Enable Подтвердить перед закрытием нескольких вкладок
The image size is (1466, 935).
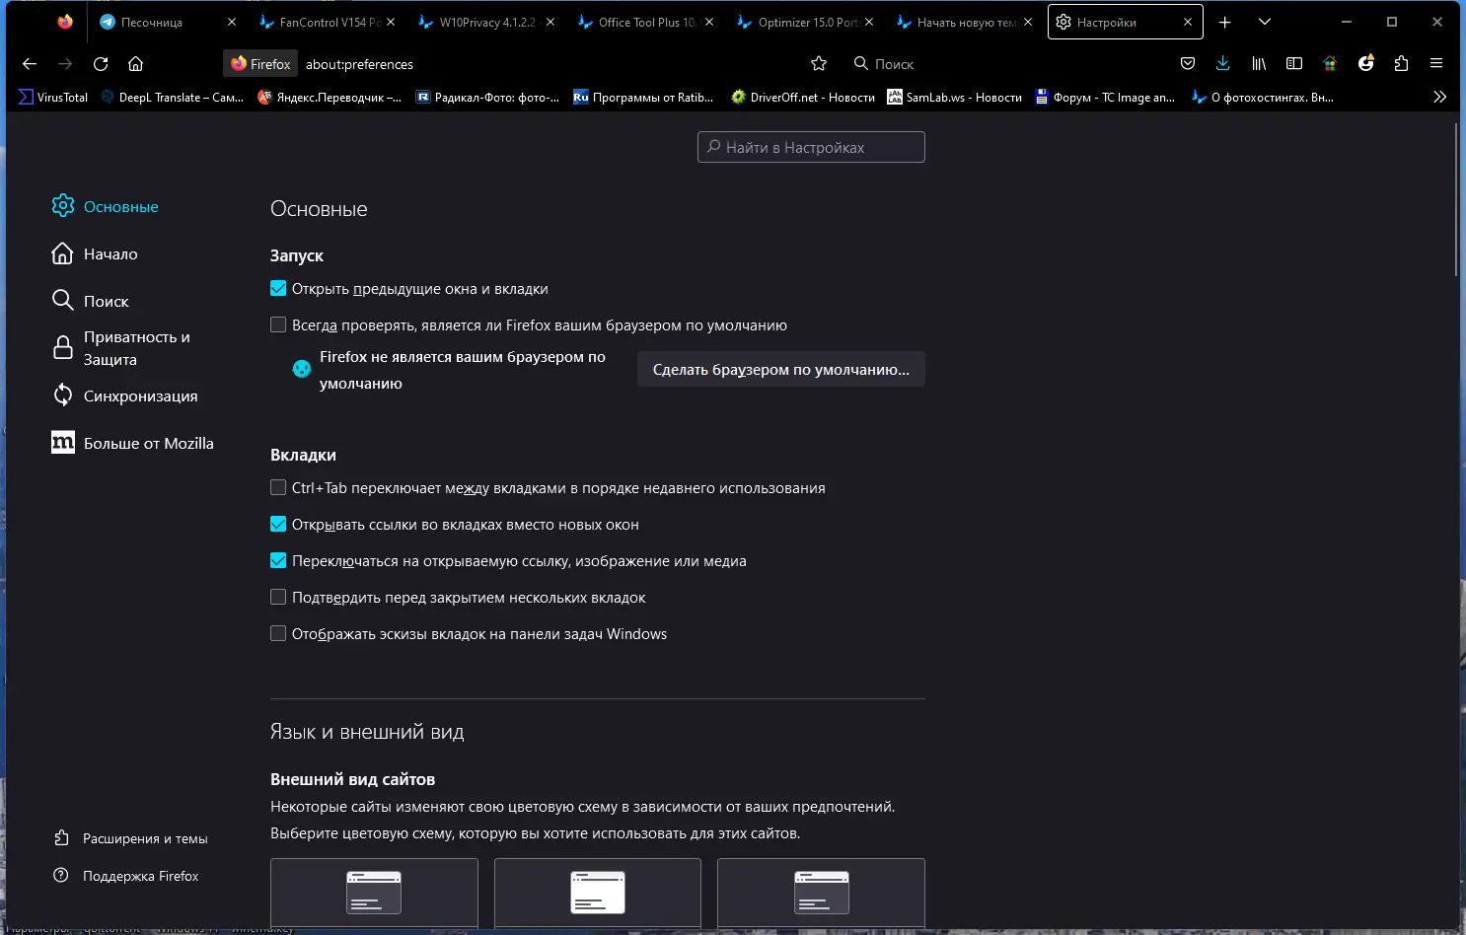coord(278,597)
